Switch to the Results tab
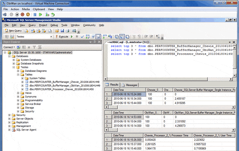The width and height of the screenshot is (239, 151). 112,85
